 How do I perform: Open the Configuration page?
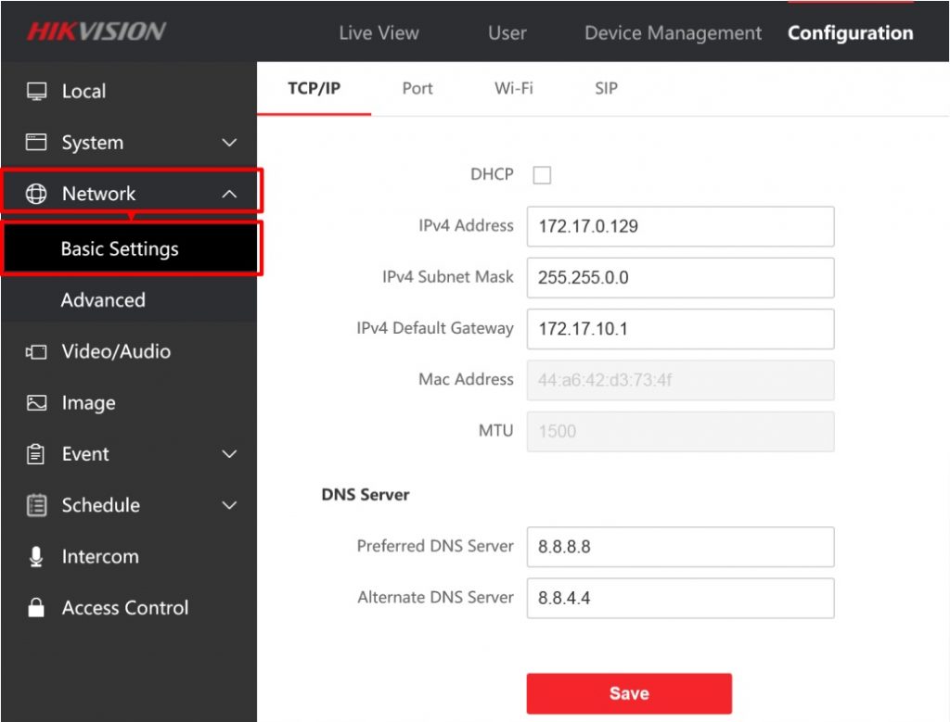(x=850, y=32)
